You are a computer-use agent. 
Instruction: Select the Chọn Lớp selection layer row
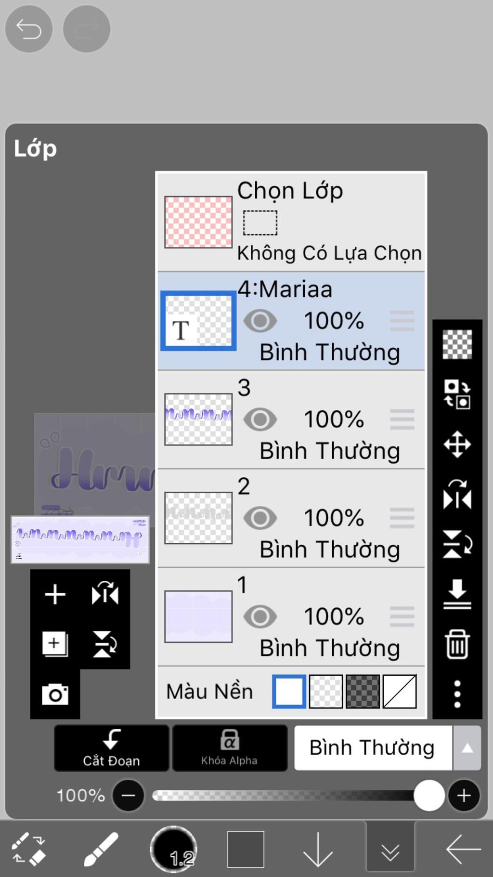pyautogui.click(x=291, y=222)
